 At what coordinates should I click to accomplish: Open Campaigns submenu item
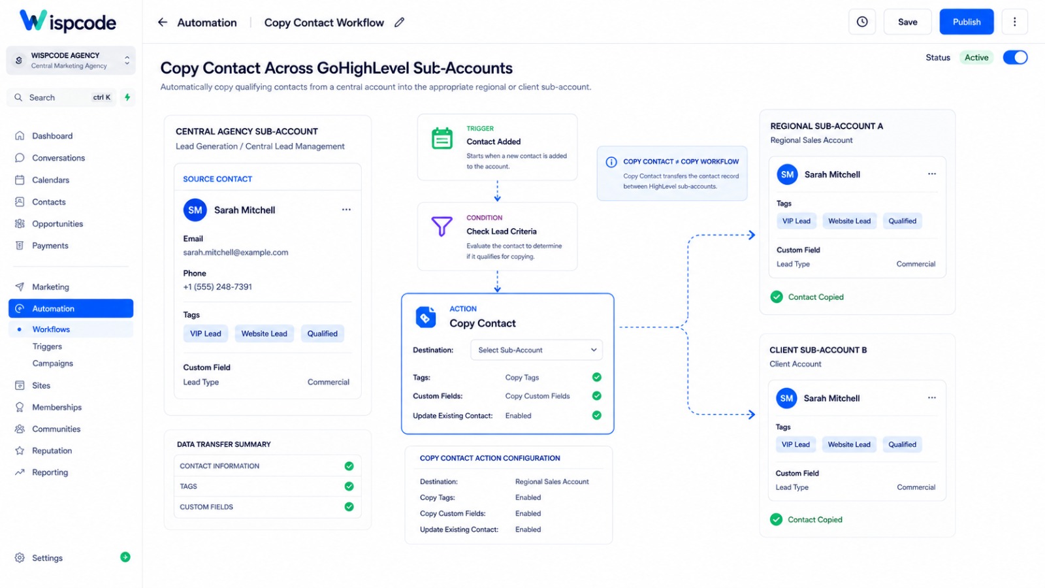click(x=53, y=363)
